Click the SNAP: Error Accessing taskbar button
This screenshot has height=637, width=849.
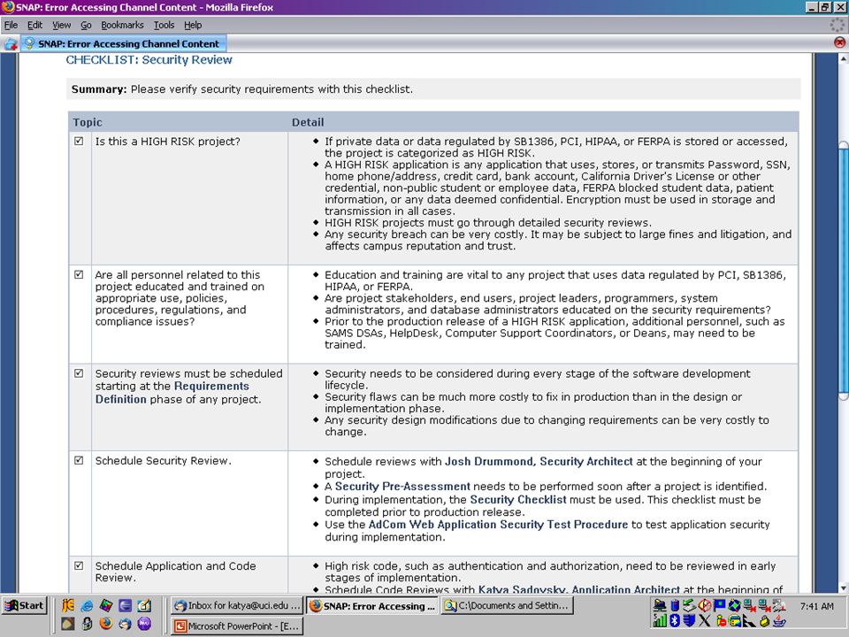pos(372,605)
